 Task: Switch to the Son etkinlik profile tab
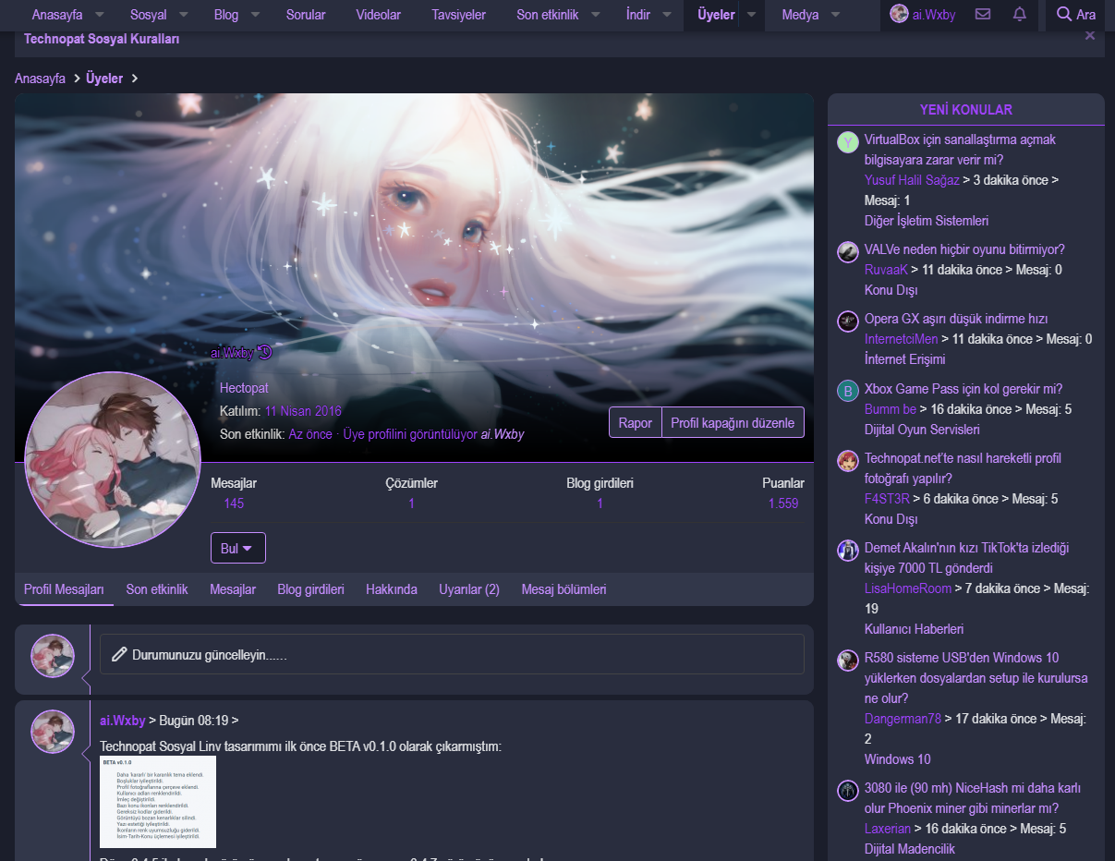(x=157, y=589)
